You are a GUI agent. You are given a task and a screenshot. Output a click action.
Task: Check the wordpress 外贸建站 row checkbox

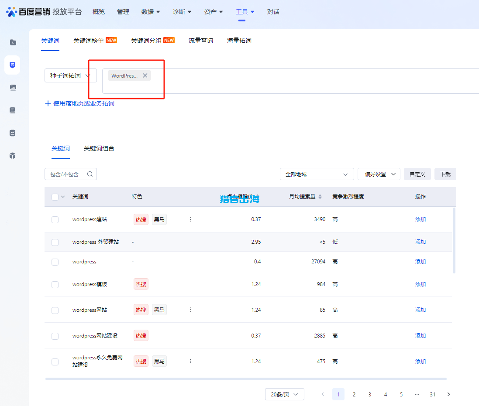pos(55,242)
